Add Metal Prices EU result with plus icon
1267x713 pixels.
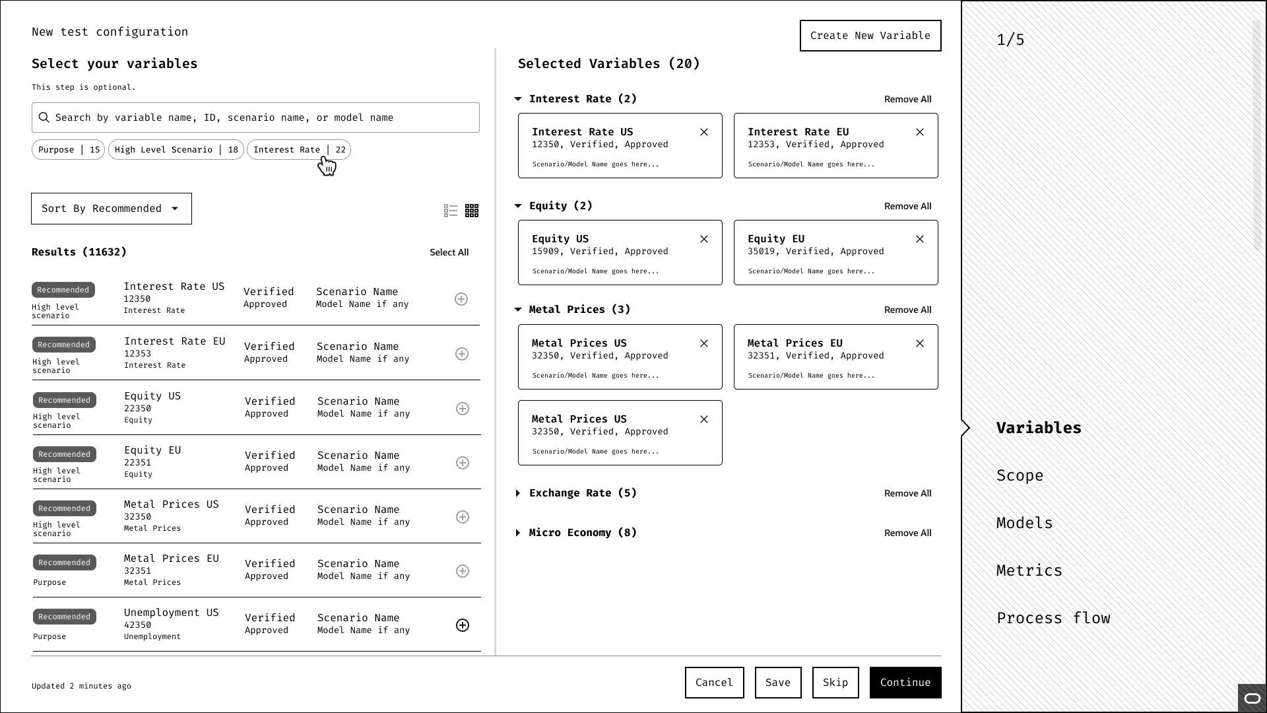(x=463, y=571)
